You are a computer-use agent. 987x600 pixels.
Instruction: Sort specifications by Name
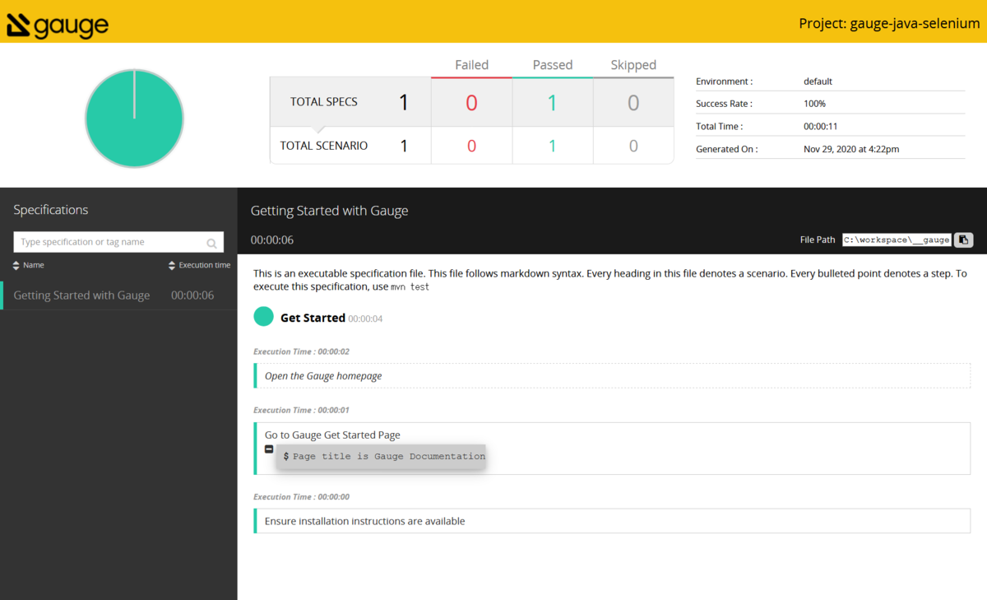coord(28,265)
